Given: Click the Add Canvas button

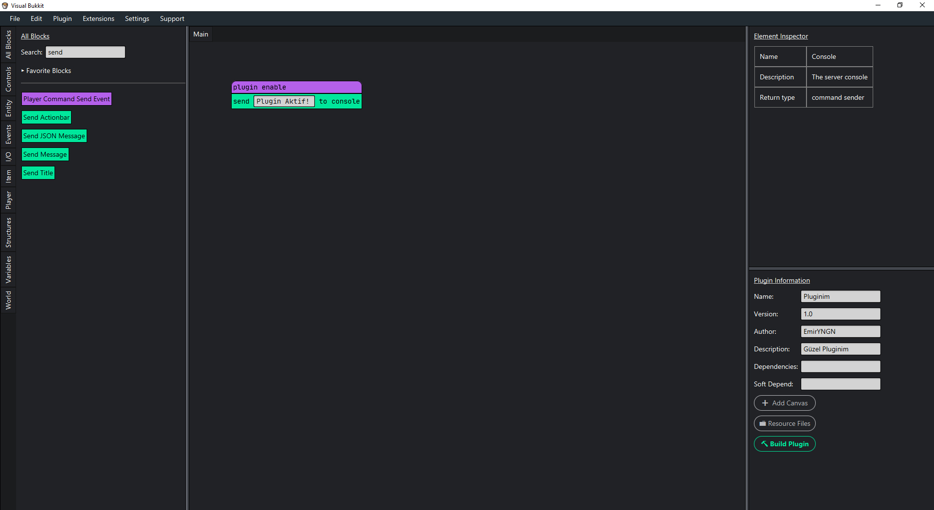Looking at the screenshot, I should tap(785, 403).
